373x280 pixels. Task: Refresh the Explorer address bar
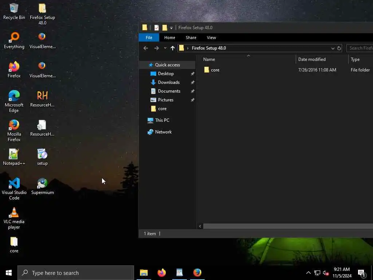[x=339, y=48]
